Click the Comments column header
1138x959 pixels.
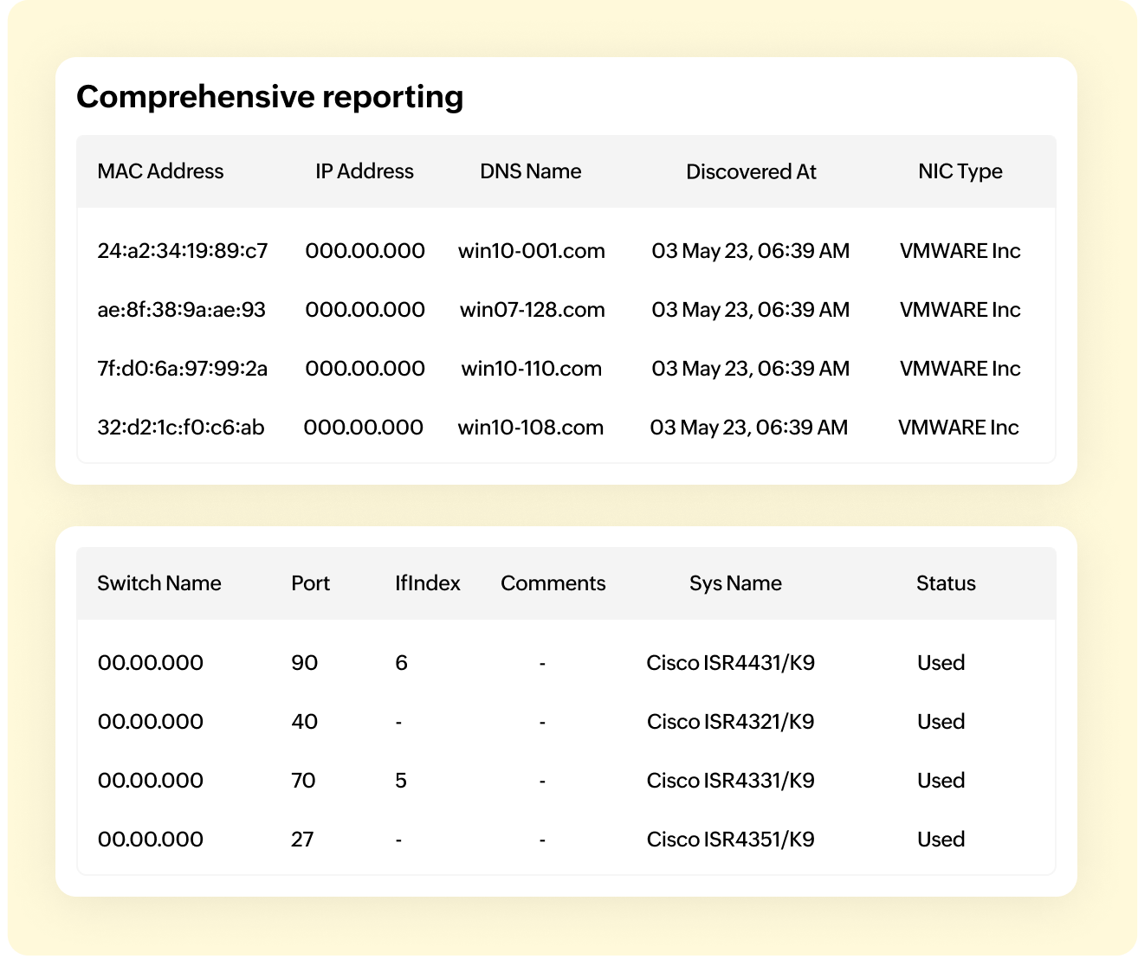(x=553, y=583)
